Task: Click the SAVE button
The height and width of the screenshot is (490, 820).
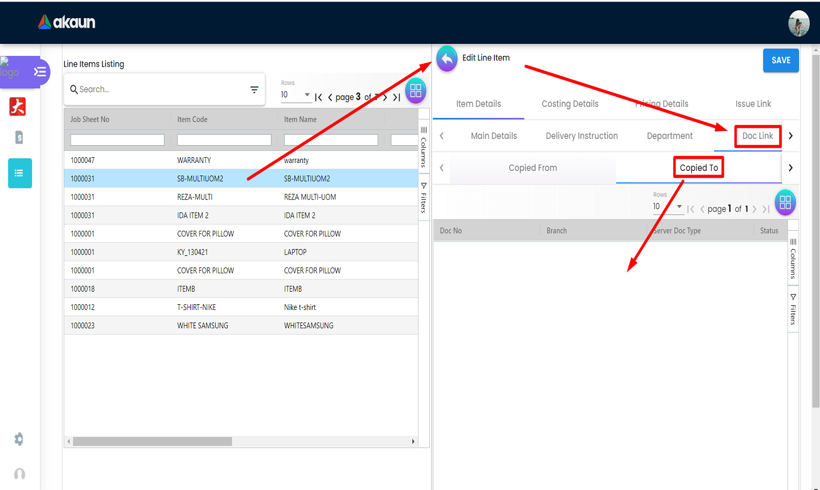Action: pos(781,60)
